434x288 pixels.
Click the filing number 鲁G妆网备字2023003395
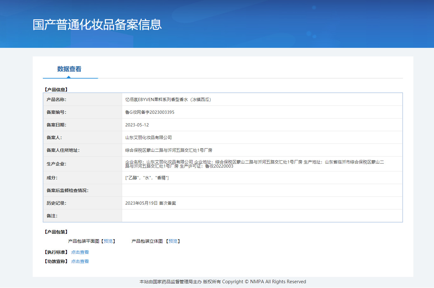[x=150, y=112]
